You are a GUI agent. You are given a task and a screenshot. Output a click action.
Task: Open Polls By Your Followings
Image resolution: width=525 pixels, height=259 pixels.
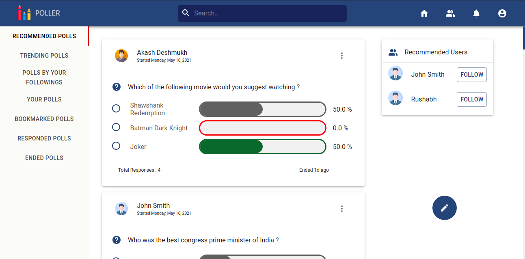pos(44,78)
